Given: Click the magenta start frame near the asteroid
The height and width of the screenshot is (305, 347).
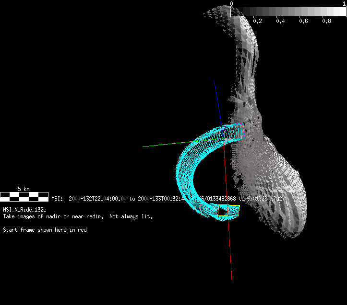Looking at the screenshot, I should pos(243,131).
